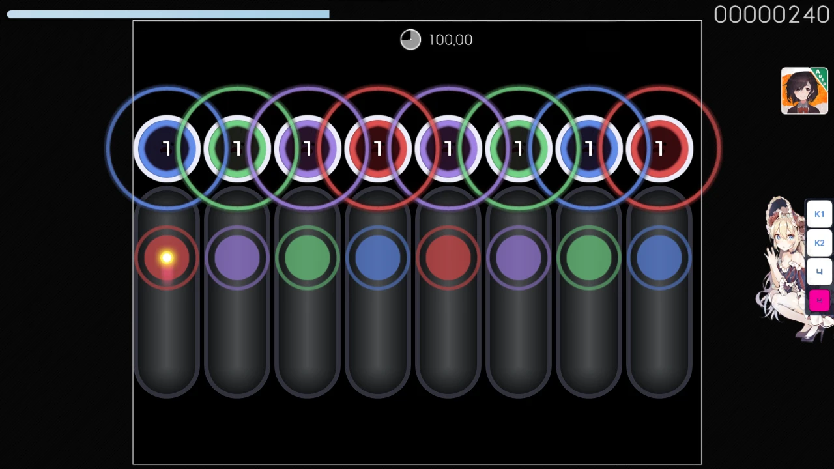Click the K1 key overlay indicator
Image resolution: width=834 pixels, height=469 pixels.
pos(819,214)
